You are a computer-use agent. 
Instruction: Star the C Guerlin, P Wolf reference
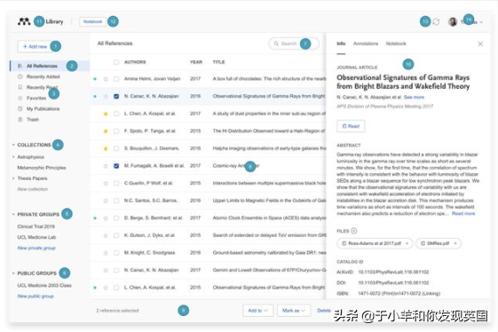[106, 184]
